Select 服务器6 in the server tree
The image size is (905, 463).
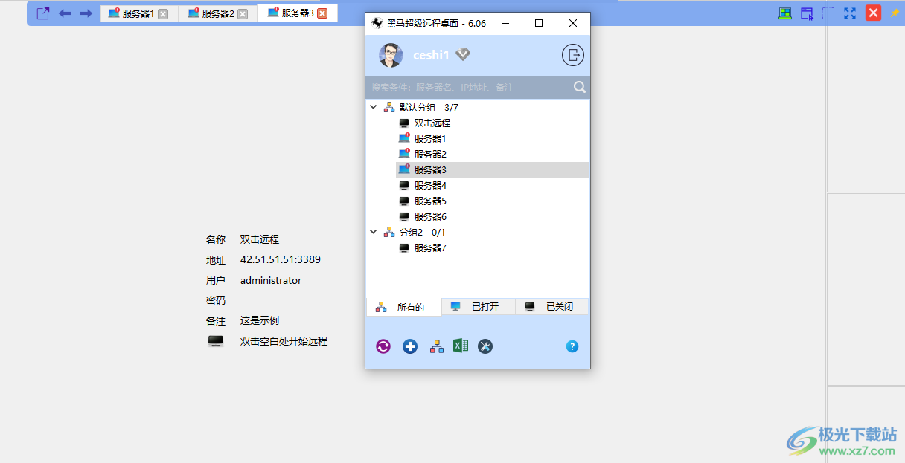pyautogui.click(x=430, y=216)
